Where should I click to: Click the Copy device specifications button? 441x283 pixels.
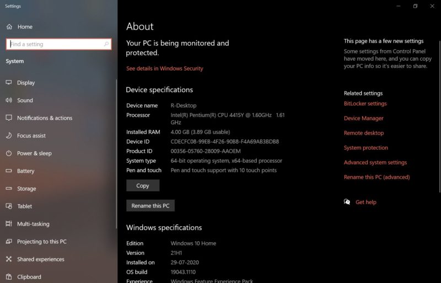[x=143, y=185]
